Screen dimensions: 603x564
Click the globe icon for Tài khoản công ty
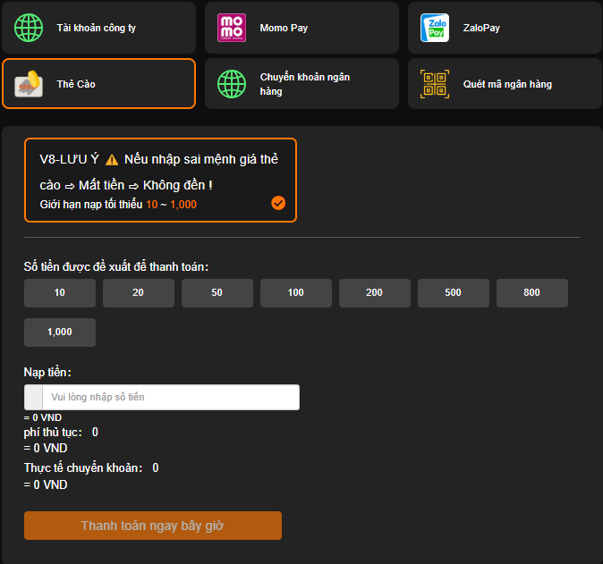[29, 28]
